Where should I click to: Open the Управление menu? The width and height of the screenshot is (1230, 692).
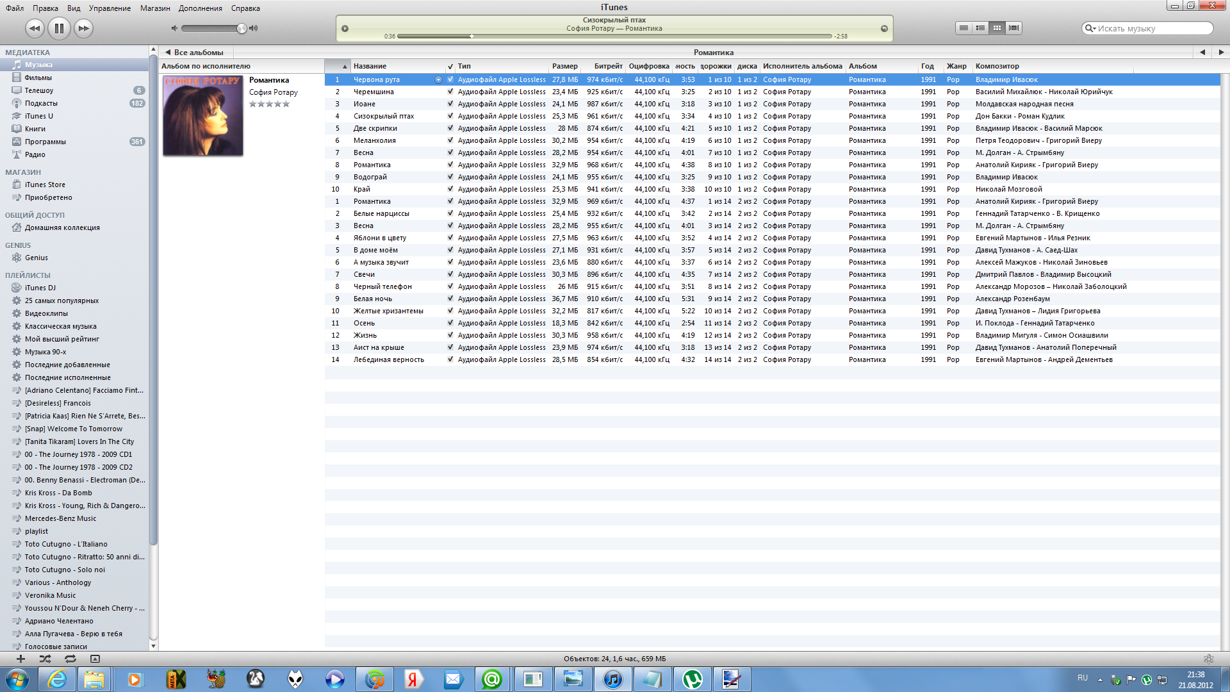point(110,8)
